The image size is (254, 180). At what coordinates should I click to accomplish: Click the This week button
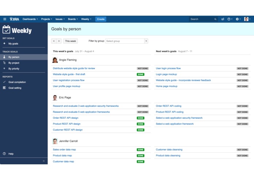tap(71, 41)
